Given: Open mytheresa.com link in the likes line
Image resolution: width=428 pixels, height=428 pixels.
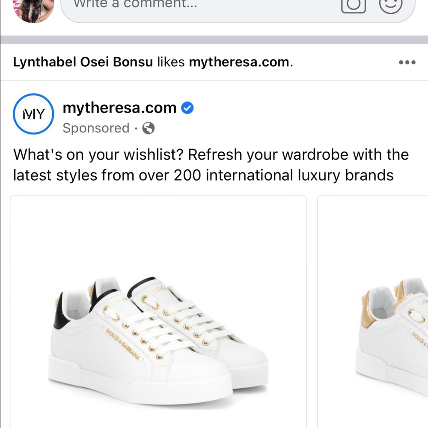Looking at the screenshot, I should tap(239, 62).
